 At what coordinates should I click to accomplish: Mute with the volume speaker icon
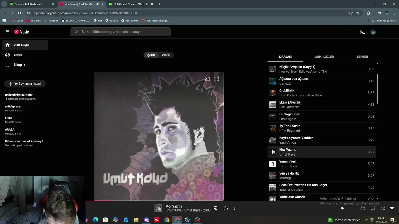tap(363, 208)
